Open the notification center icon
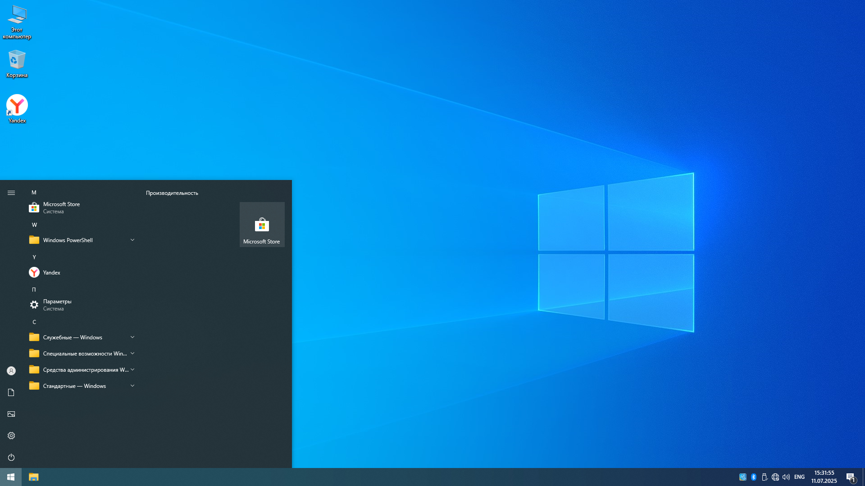 pyautogui.click(x=851, y=477)
